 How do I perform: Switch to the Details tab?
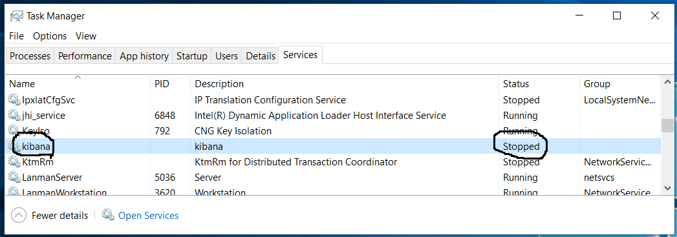click(x=261, y=56)
